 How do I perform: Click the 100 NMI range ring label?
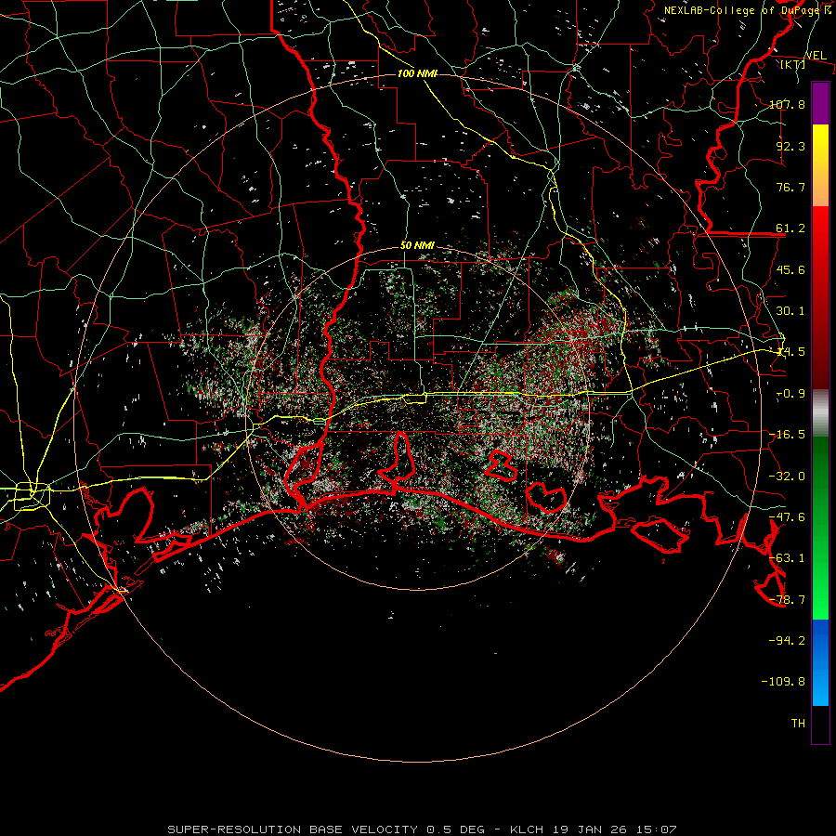417,73
